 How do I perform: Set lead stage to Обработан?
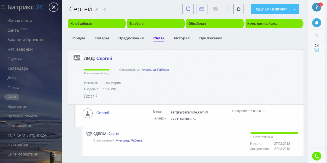[x=215, y=24]
